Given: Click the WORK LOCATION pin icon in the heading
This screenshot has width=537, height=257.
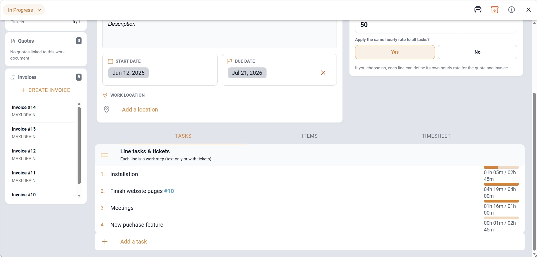Looking at the screenshot, I should point(105,95).
